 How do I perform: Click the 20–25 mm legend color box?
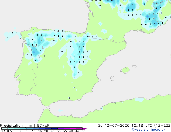click(x=48, y=128)
